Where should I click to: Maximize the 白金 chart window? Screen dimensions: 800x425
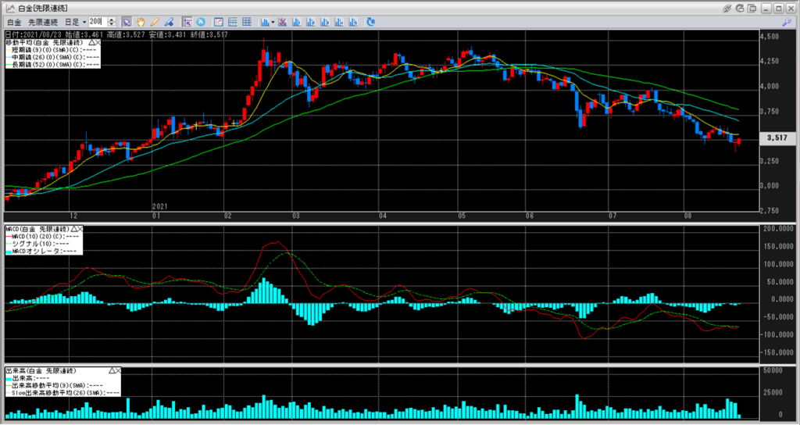[779, 8]
